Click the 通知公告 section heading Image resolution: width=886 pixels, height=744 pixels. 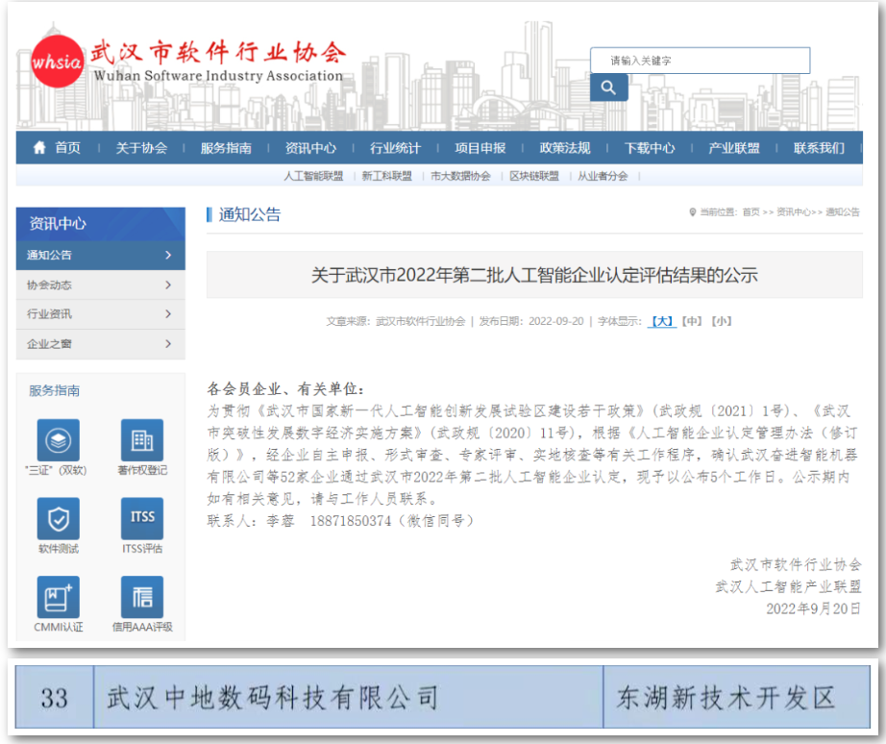click(249, 214)
